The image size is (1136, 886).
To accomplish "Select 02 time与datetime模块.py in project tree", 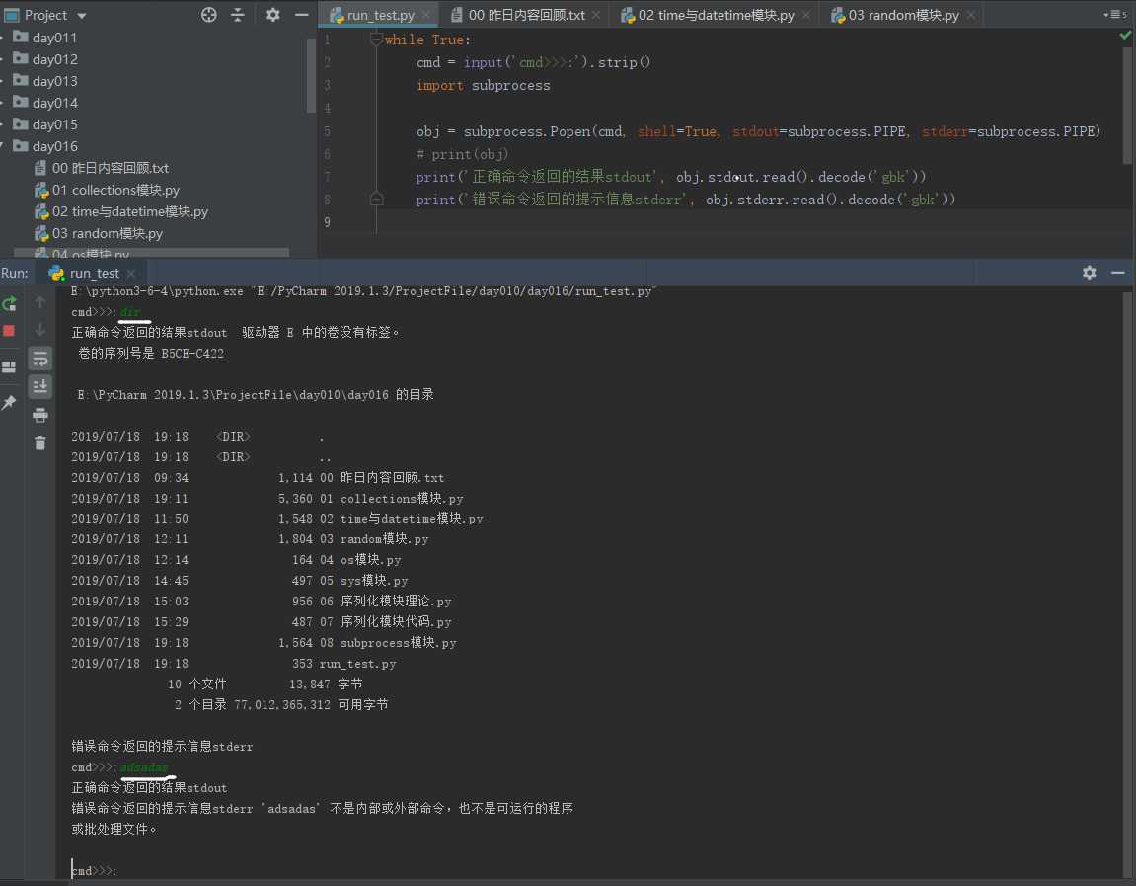I will click(121, 211).
